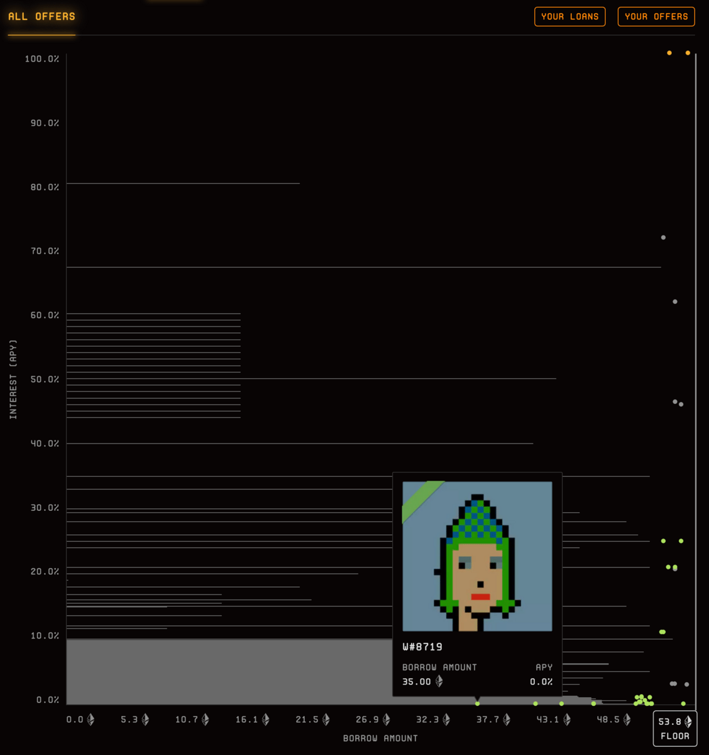Select the left orange dot at 100% APY
The height and width of the screenshot is (755, 709).
(669, 53)
